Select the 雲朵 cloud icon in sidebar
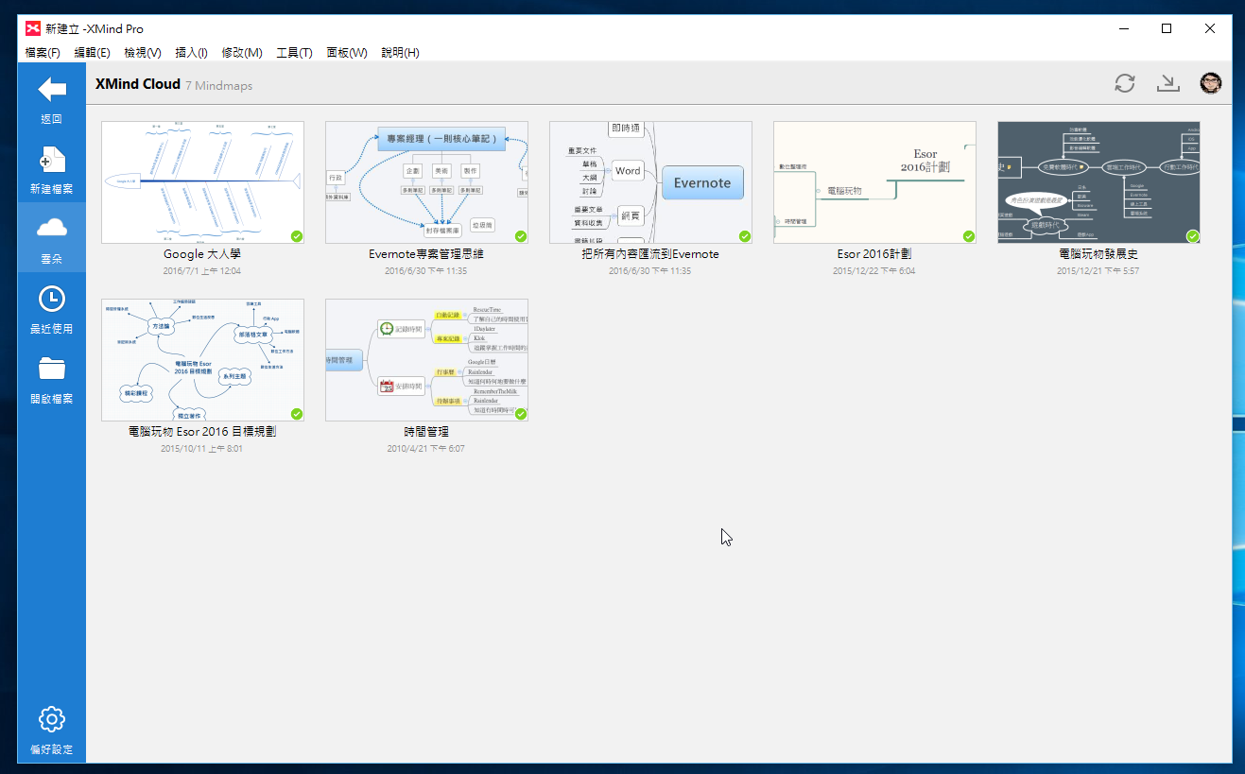The image size is (1245, 774). click(51, 227)
